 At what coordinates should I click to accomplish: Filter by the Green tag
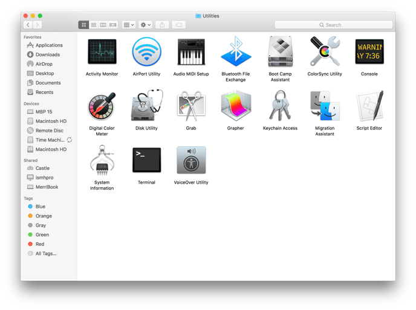click(48, 234)
